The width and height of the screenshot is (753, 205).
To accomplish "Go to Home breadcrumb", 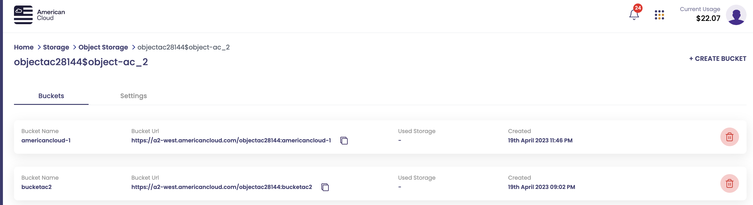I will 24,47.
